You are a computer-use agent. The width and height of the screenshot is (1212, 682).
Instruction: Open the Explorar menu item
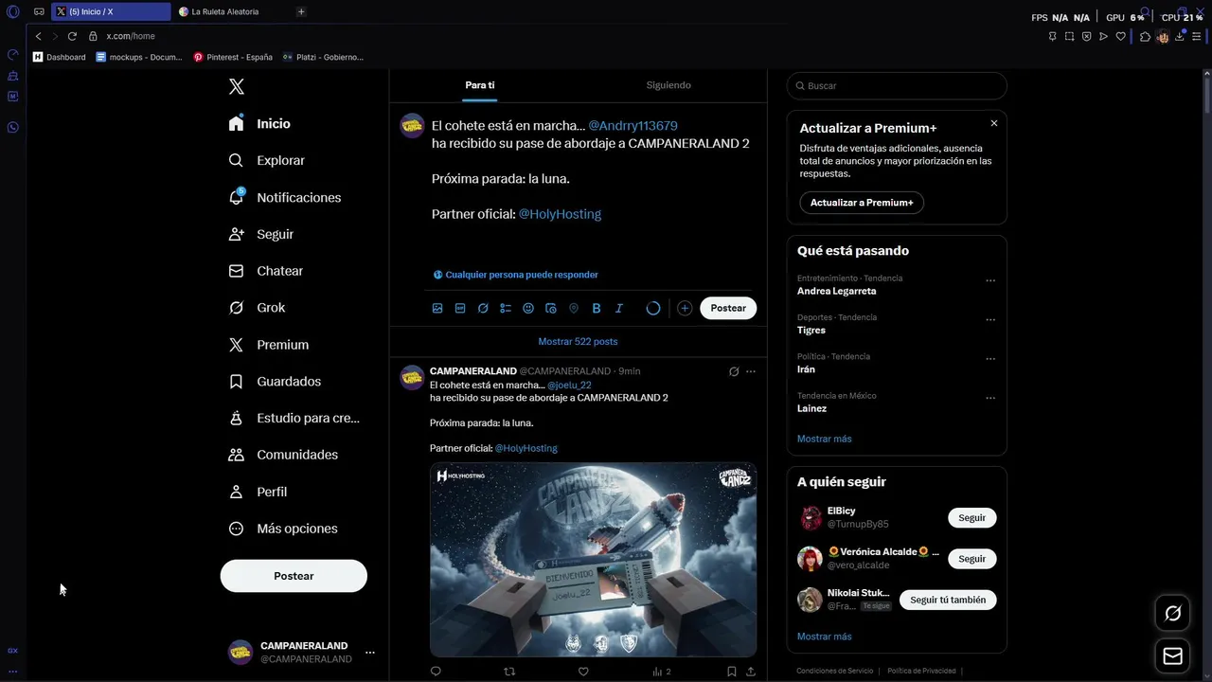point(267,161)
